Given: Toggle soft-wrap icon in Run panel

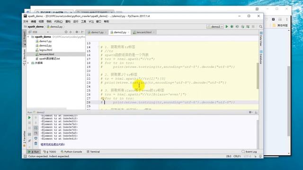Looking at the screenshot, I should (x=36, y=128).
